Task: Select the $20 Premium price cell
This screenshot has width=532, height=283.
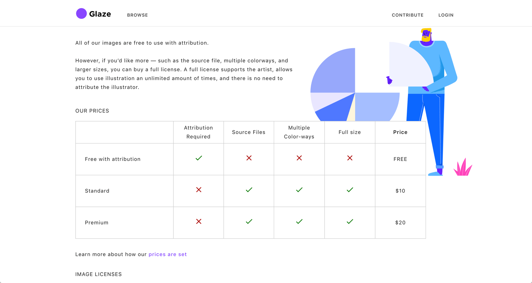Action: pos(400,222)
